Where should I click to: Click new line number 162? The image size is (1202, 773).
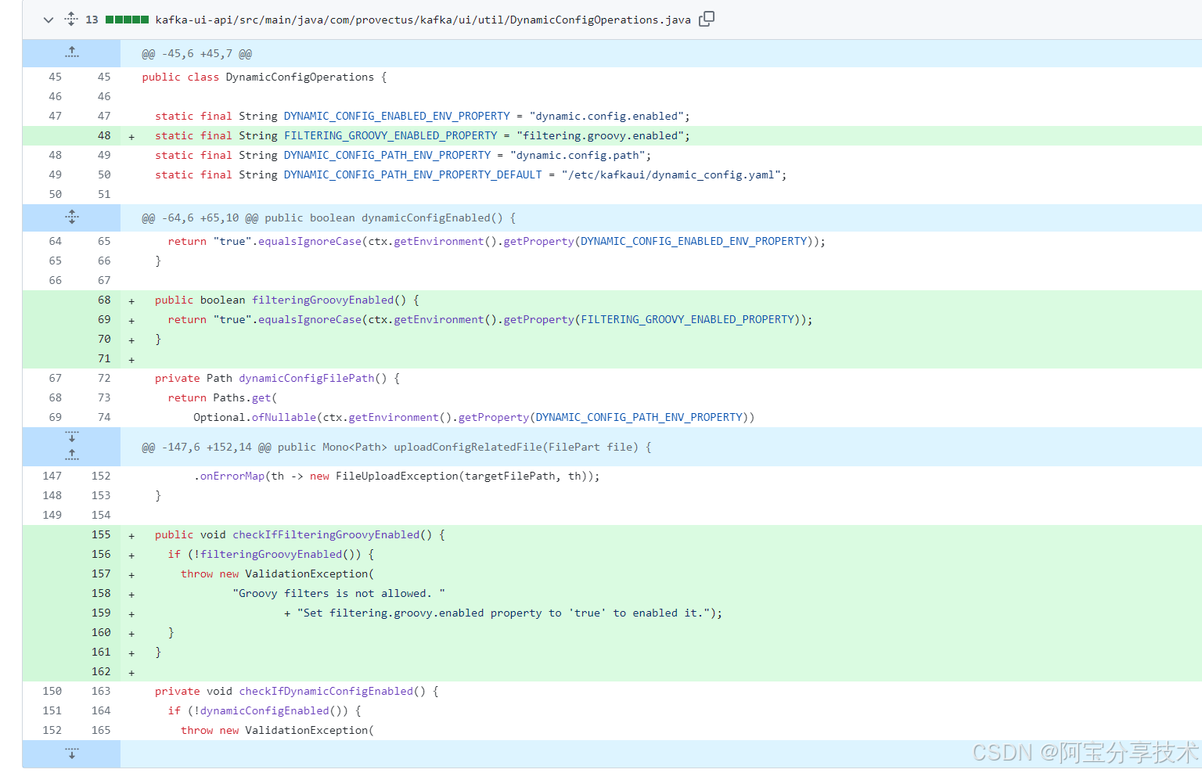click(x=101, y=671)
